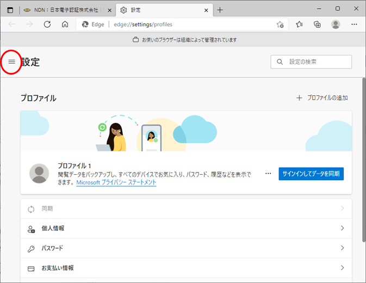This screenshot has width=366, height=283.
Task: Expand the 個人情報 settings row
Action: pyautogui.click(x=186, y=229)
